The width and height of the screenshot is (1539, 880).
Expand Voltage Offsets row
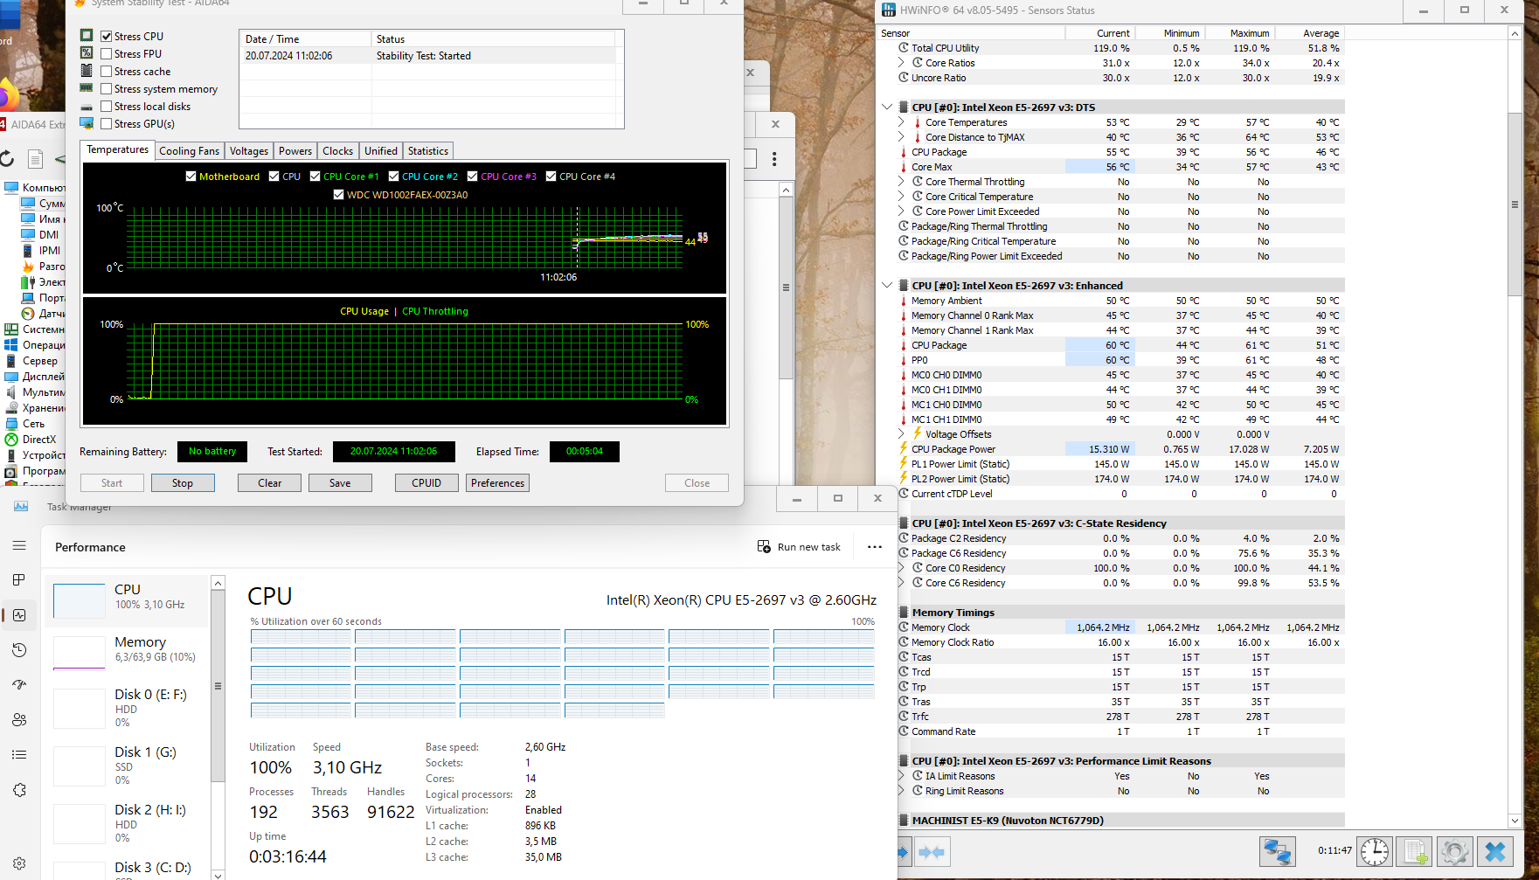[901, 434]
